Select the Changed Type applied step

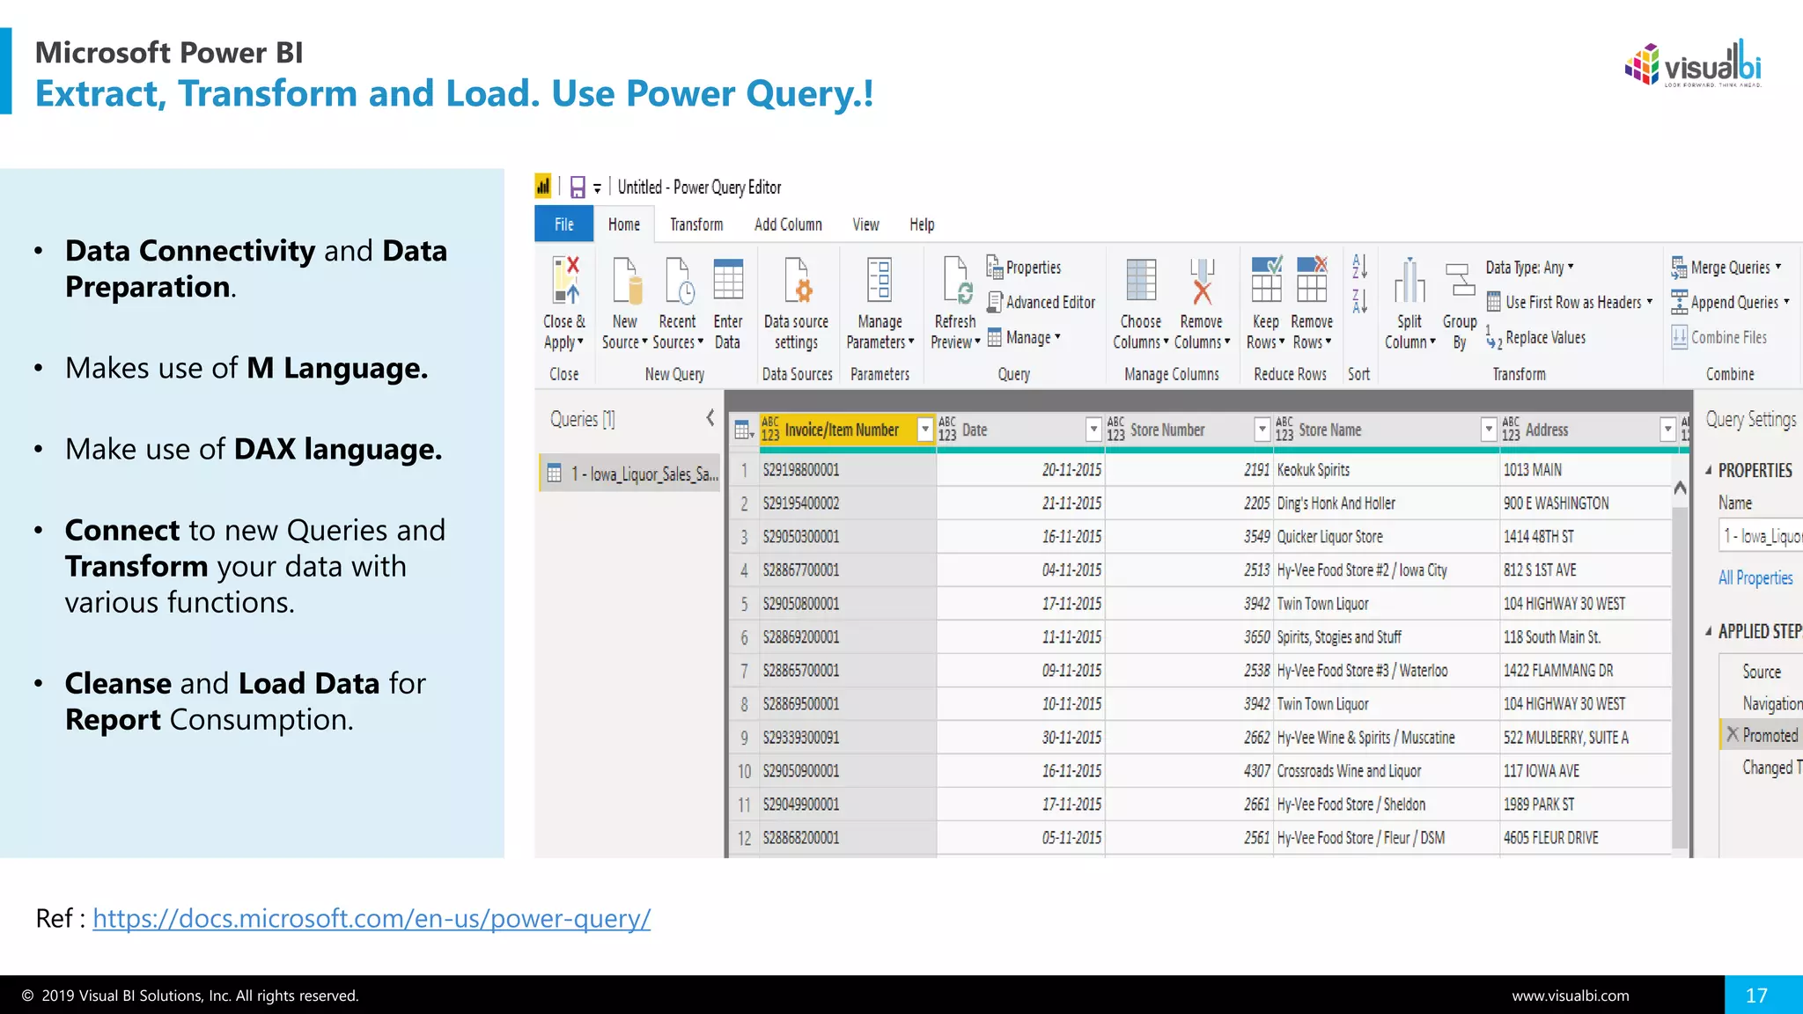click(x=1762, y=768)
